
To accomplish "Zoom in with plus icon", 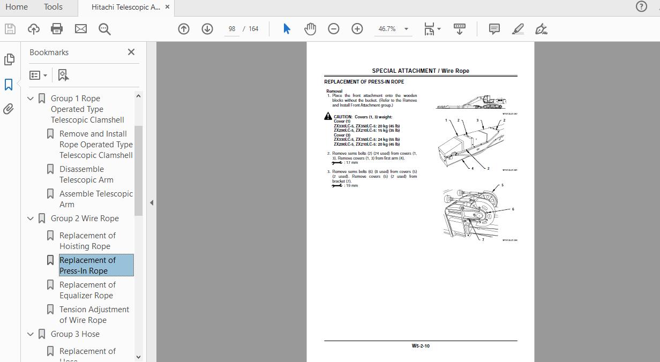I will click(x=357, y=29).
